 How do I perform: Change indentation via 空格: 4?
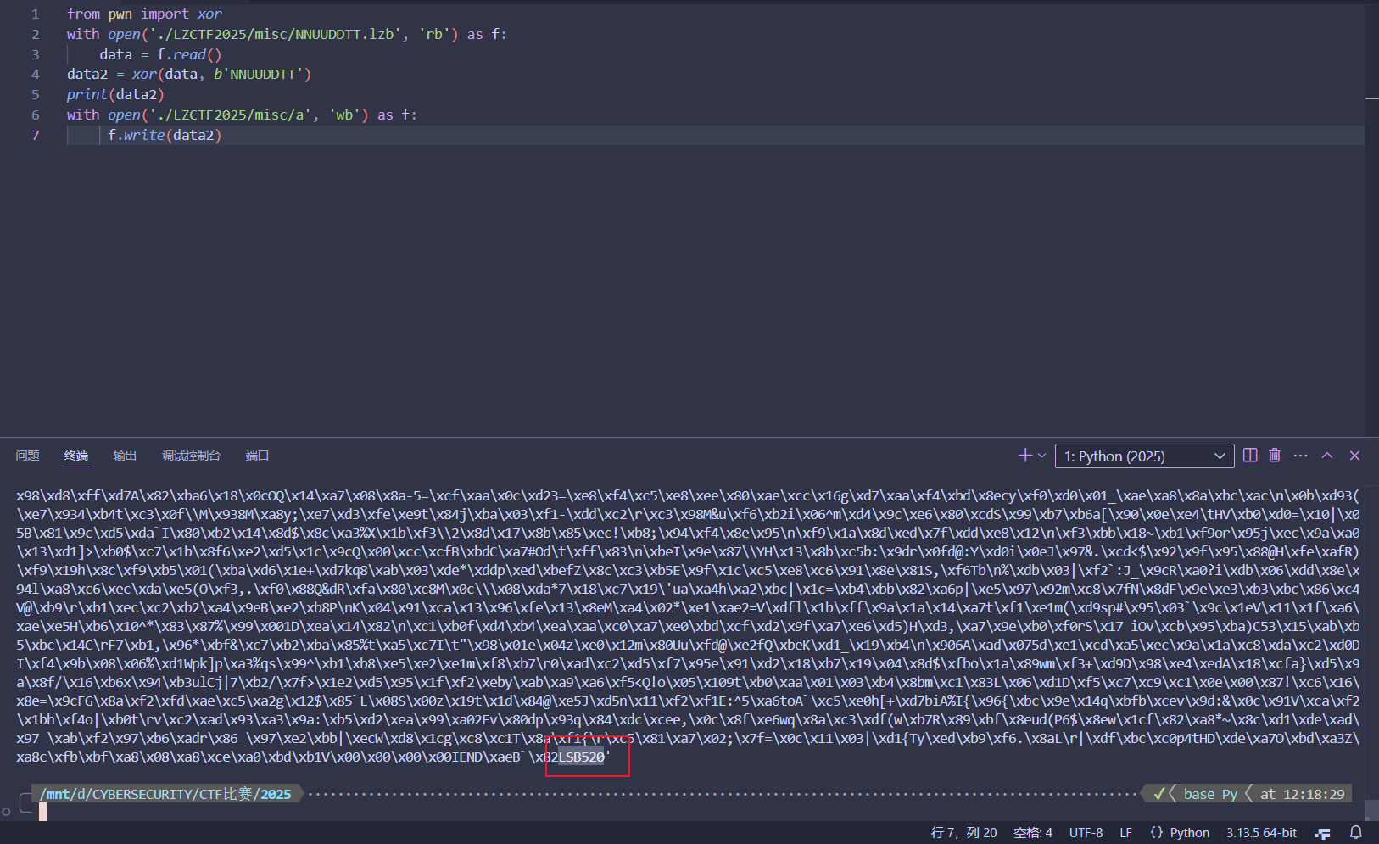1032,833
